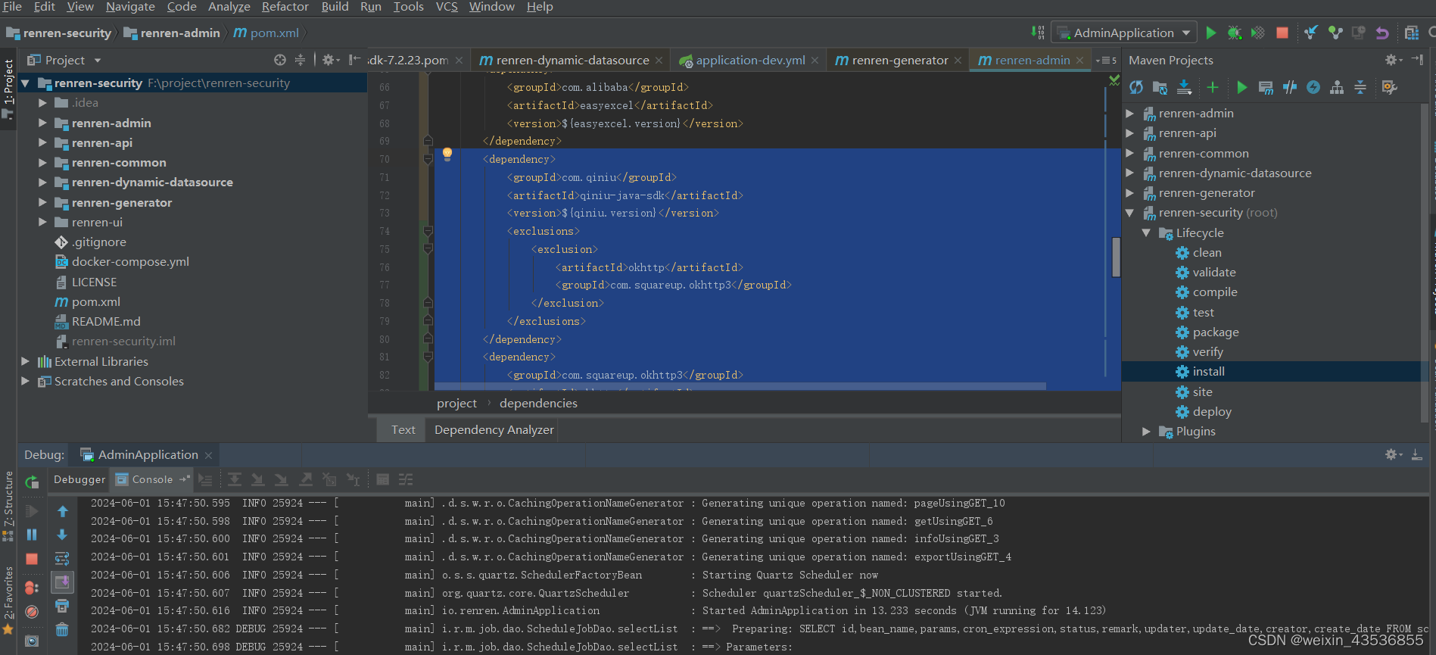Download Maven sources and documentation
The height and width of the screenshot is (655, 1436).
click(1184, 87)
